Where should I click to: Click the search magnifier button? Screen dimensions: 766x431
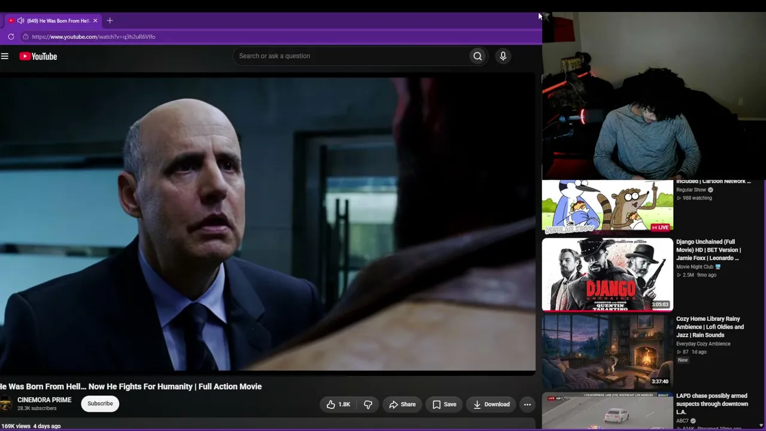(478, 56)
